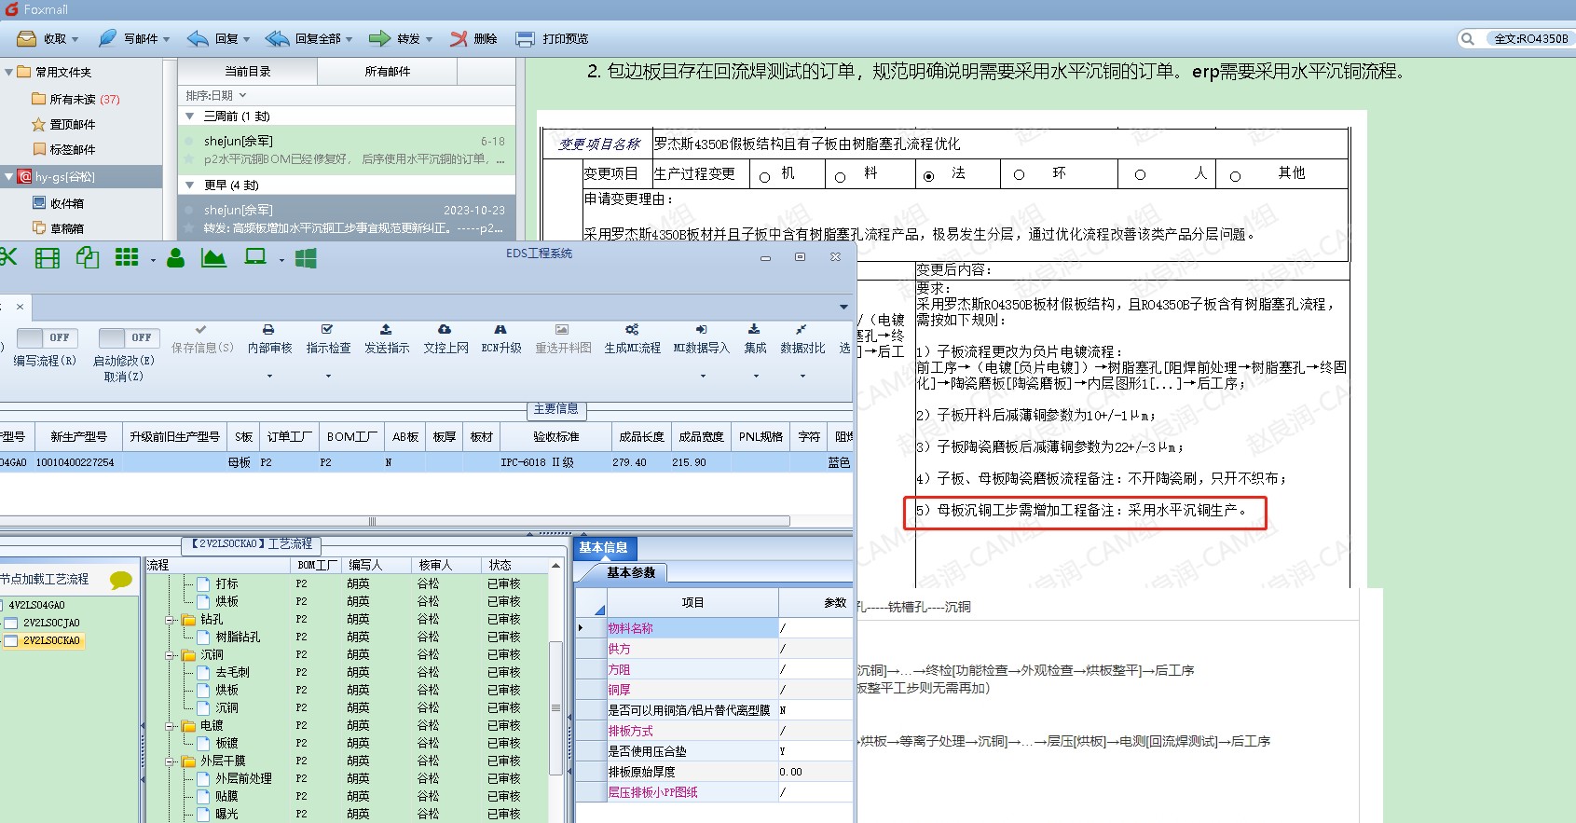
Task: Collapse the 沉铜 process folder
Action: click(170, 655)
